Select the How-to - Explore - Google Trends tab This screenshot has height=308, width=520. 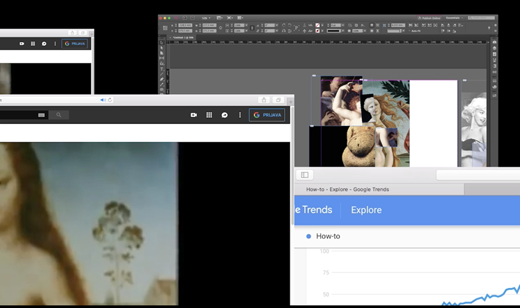(348, 189)
